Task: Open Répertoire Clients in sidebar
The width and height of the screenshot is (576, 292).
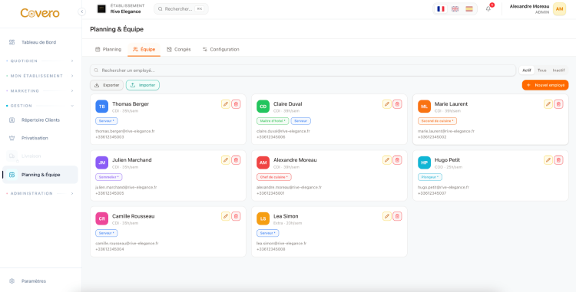Action: coord(40,120)
